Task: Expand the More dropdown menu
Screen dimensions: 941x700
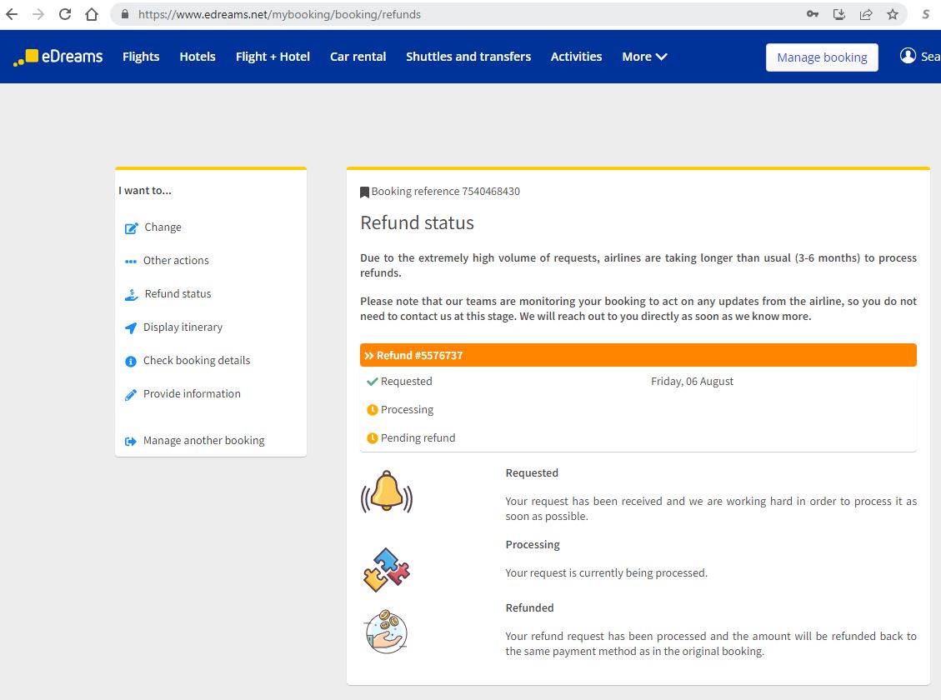Action: tap(644, 57)
